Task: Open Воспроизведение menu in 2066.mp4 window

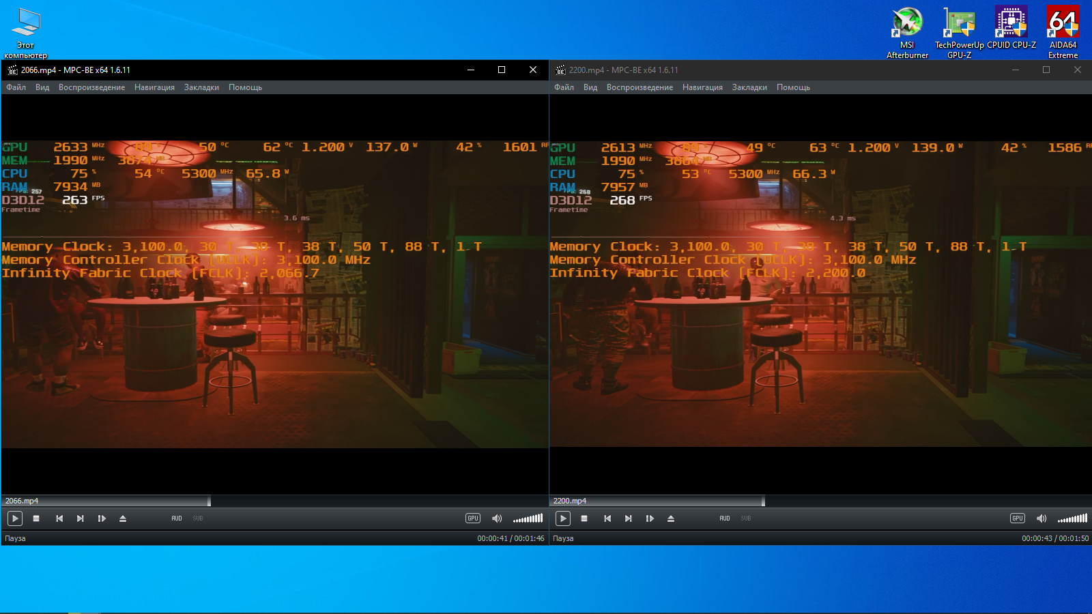Action: (x=91, y=87)
